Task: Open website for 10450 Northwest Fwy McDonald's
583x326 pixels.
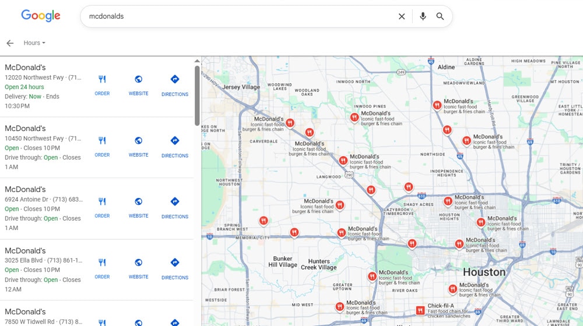Action: tap(138, 146)
